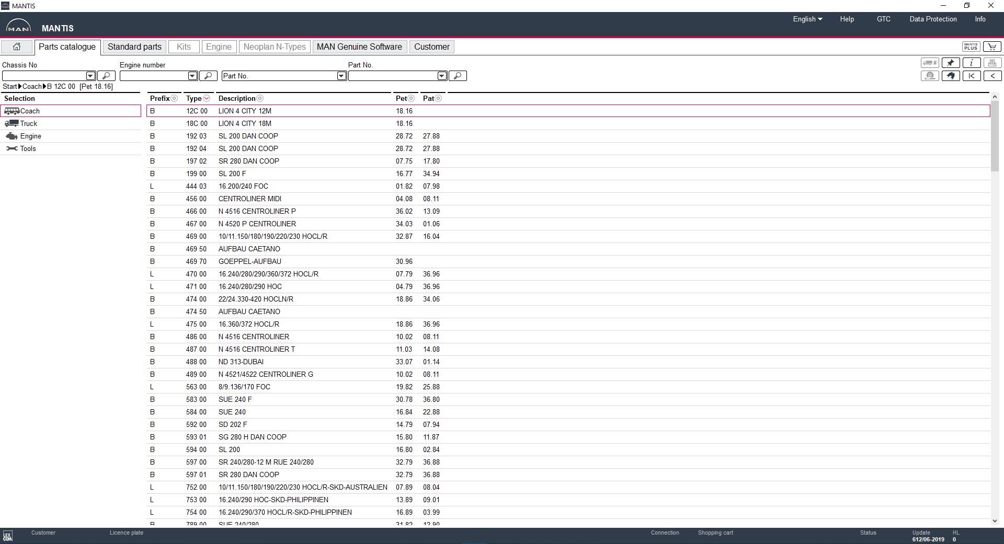1004x544 pixels.
Task: Click the scrollbar down arrow
Action: point(995,521)
